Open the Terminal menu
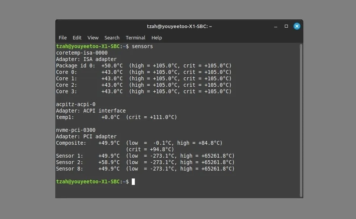356x219 pixels. (135, 38)
